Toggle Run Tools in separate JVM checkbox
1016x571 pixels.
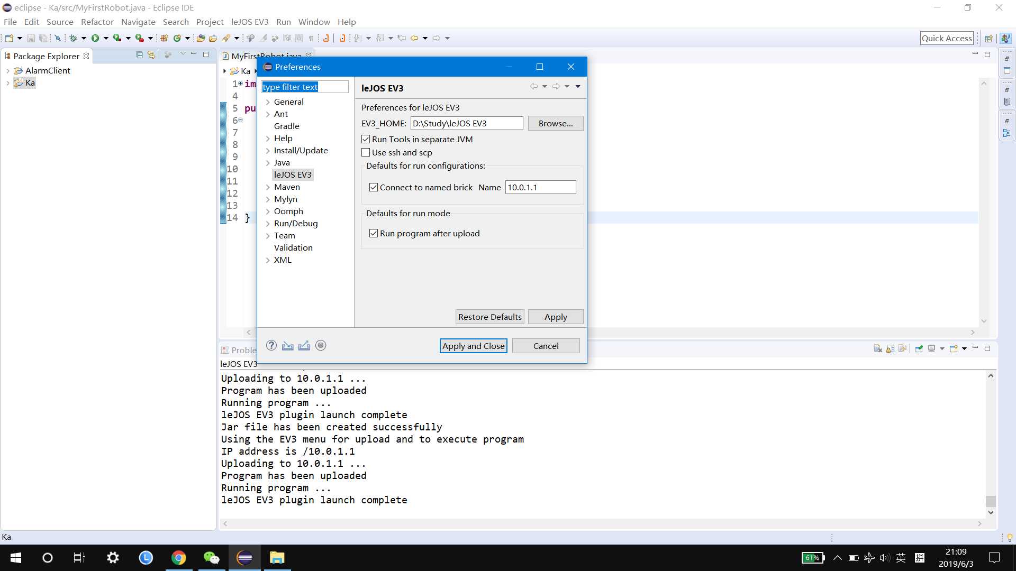pyautogui.click(x=366, y=139)
